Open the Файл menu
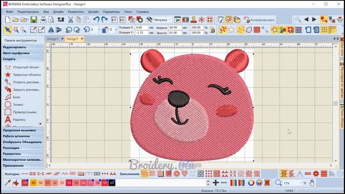 (10, 12)
